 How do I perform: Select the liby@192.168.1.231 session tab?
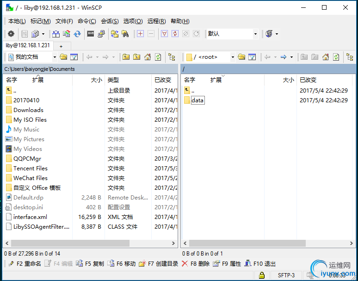click(28, 45)
